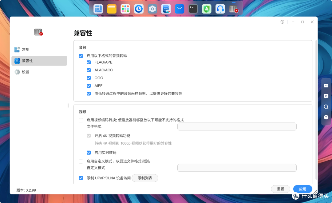Open the gear settings dock icon
Screen dimensions: 332x203
(152, 9)
